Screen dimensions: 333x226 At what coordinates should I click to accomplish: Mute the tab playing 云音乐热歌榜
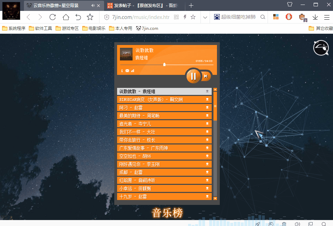(x=93, y=5)
